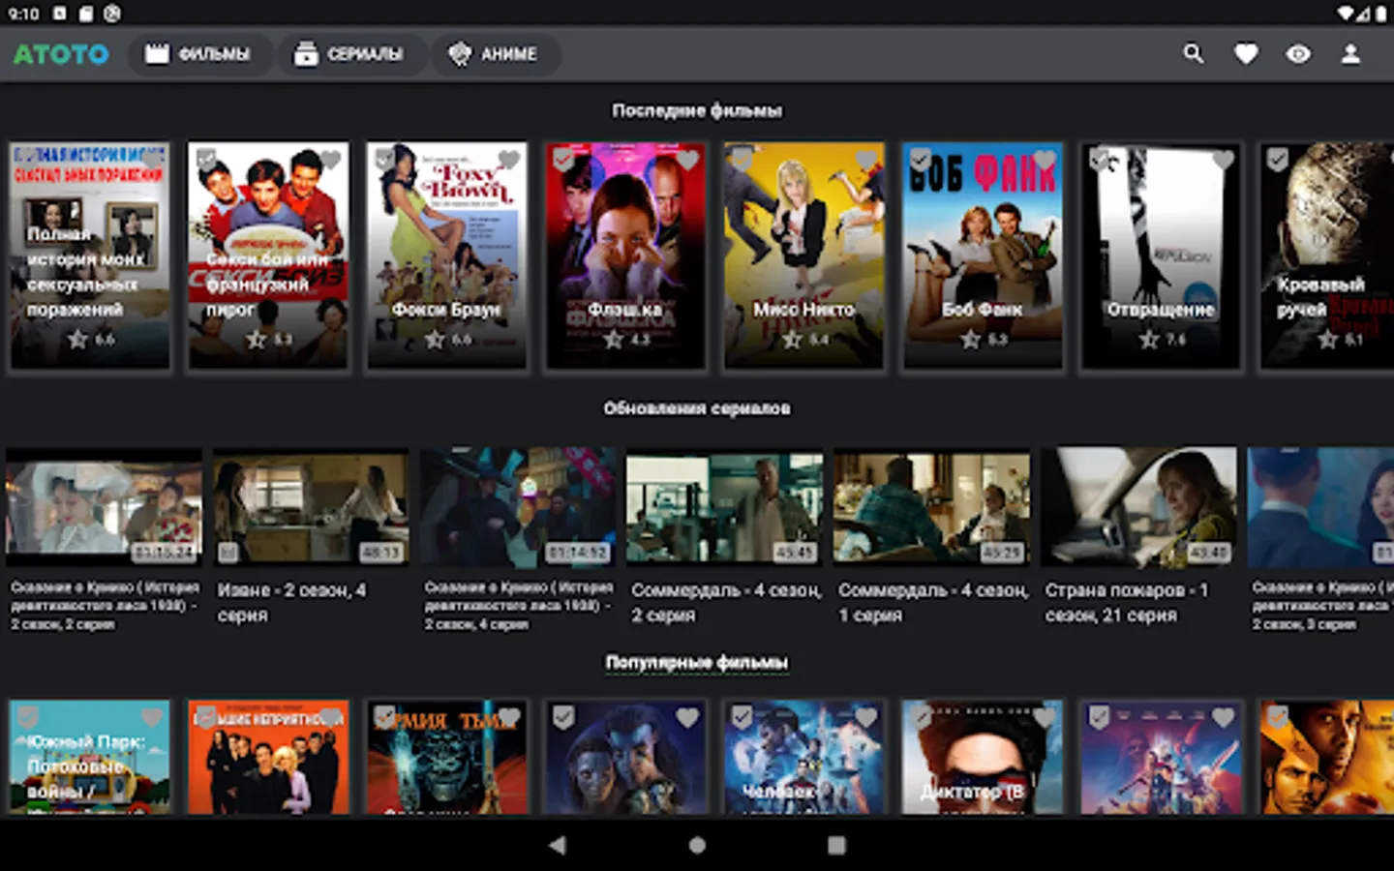
Task: Select Сказание о Кумихо 2 сезон, 2 серия title
Action: point(105,605)
